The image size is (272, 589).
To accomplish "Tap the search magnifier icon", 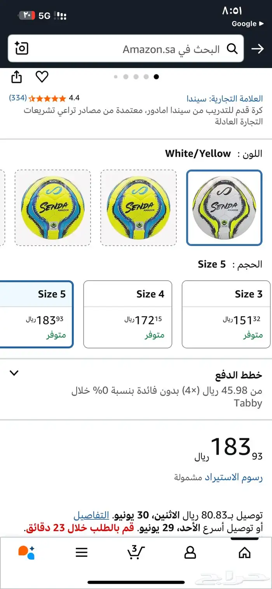I will point(232,49).
